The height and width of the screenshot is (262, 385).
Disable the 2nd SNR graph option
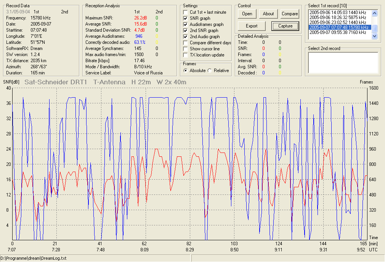[x=186, y=31]
